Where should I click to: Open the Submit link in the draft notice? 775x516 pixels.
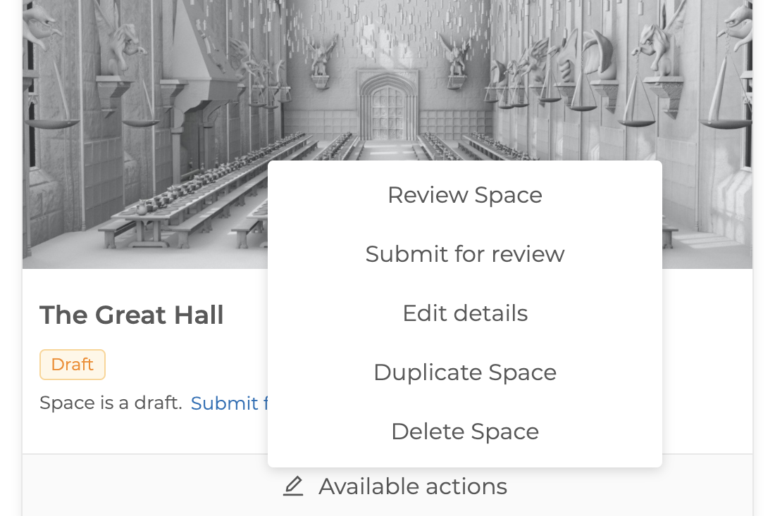[225, 403]
